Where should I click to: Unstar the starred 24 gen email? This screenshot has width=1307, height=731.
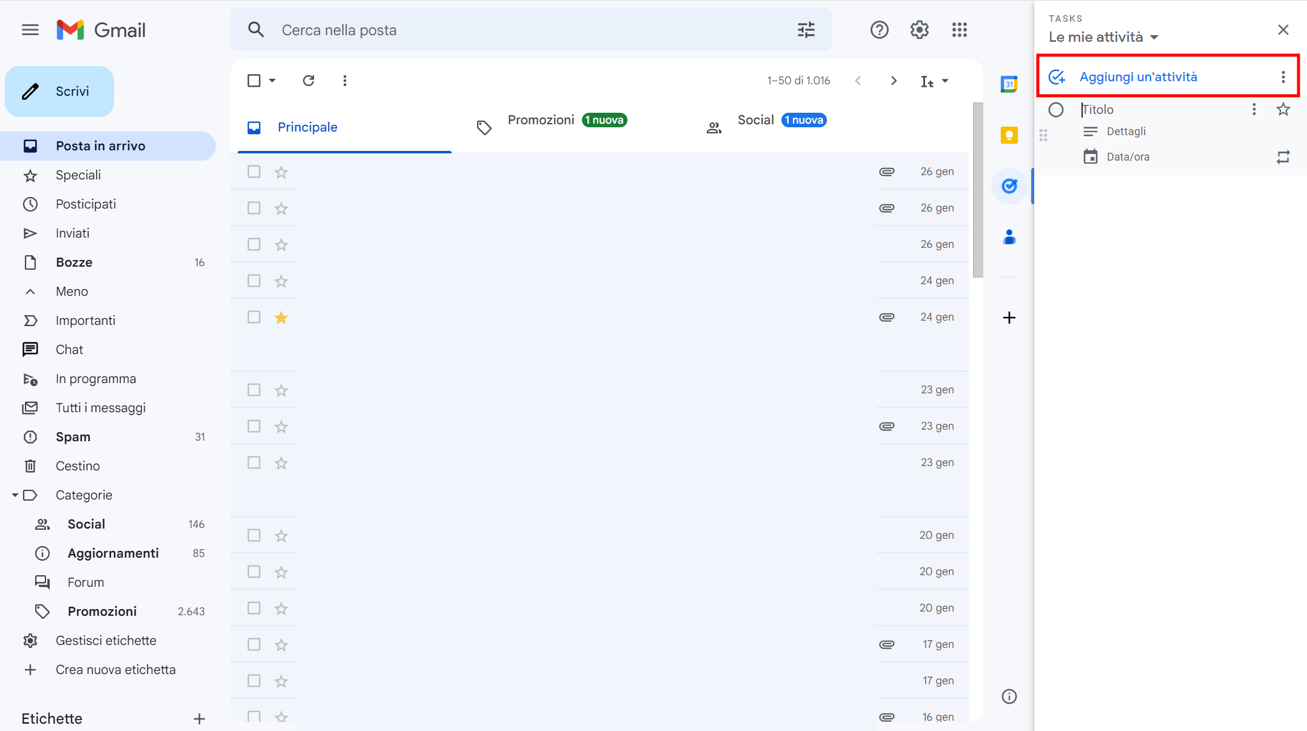tap(281, 318)
